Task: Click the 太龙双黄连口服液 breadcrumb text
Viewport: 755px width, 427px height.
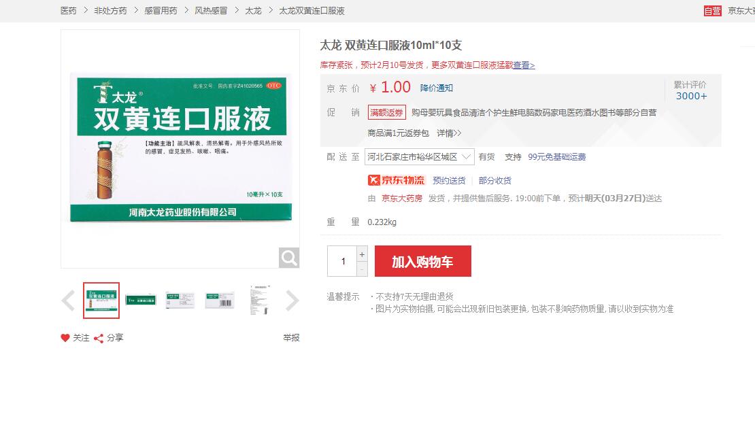Action: click(312, 11)
